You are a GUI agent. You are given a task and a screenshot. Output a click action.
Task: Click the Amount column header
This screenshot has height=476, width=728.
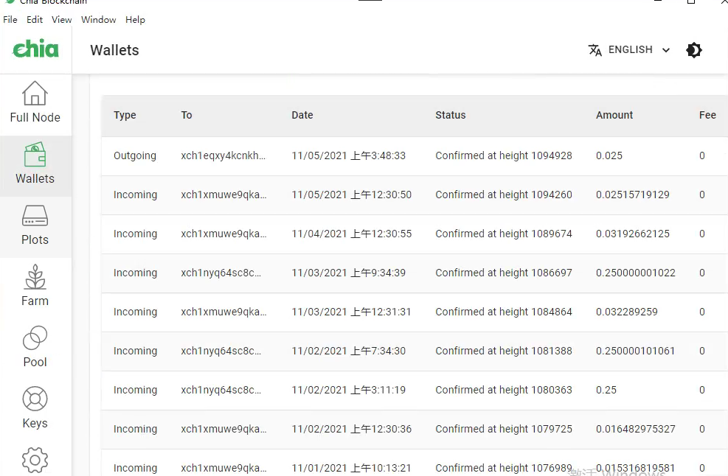tap(614, 115)
